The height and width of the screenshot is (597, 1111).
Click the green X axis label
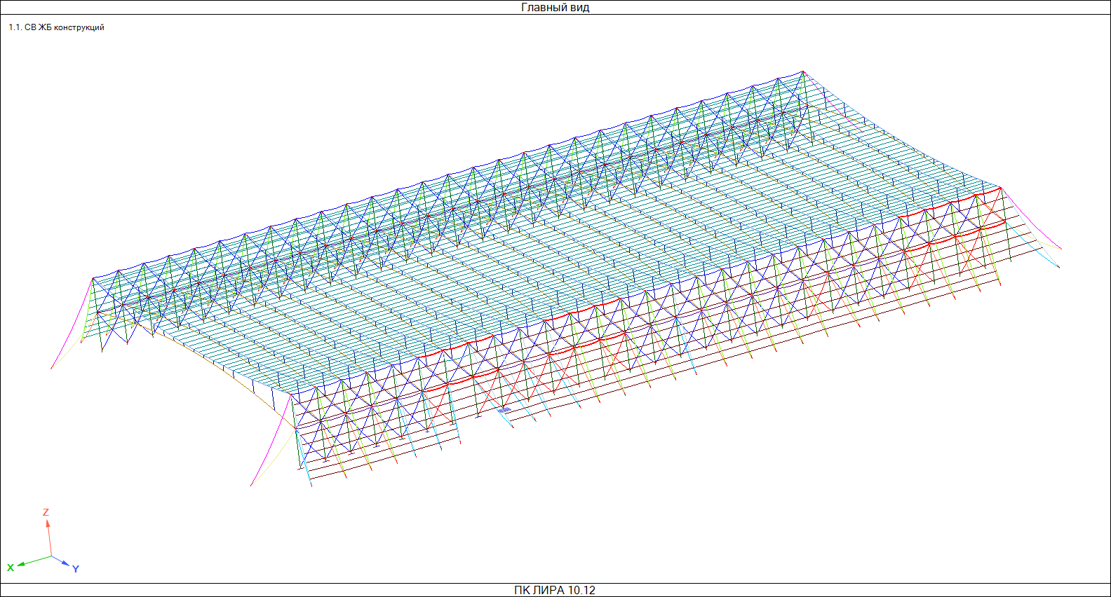pyautogui.click(x=11, y=568)
